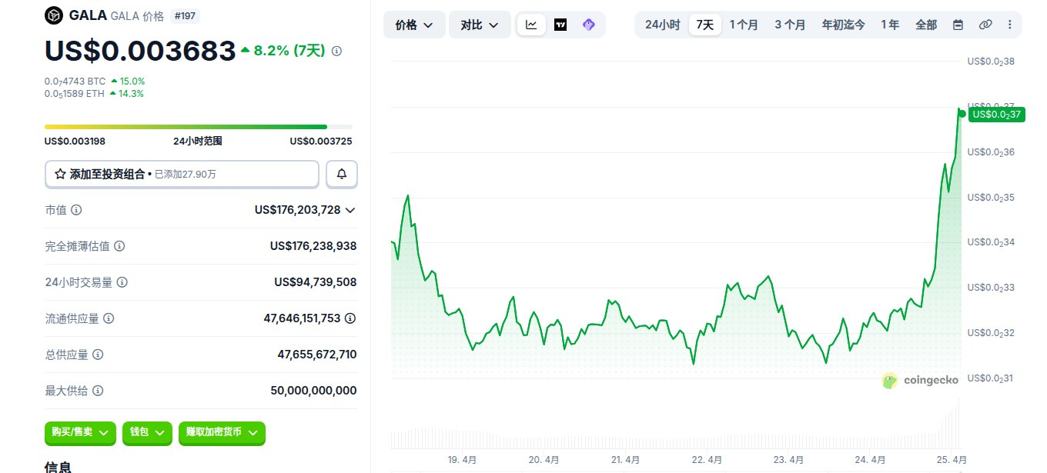Click the US$0.003198 24h low value
The width and height of the screenshot is (1047, 473).
[x=75, y=142]
